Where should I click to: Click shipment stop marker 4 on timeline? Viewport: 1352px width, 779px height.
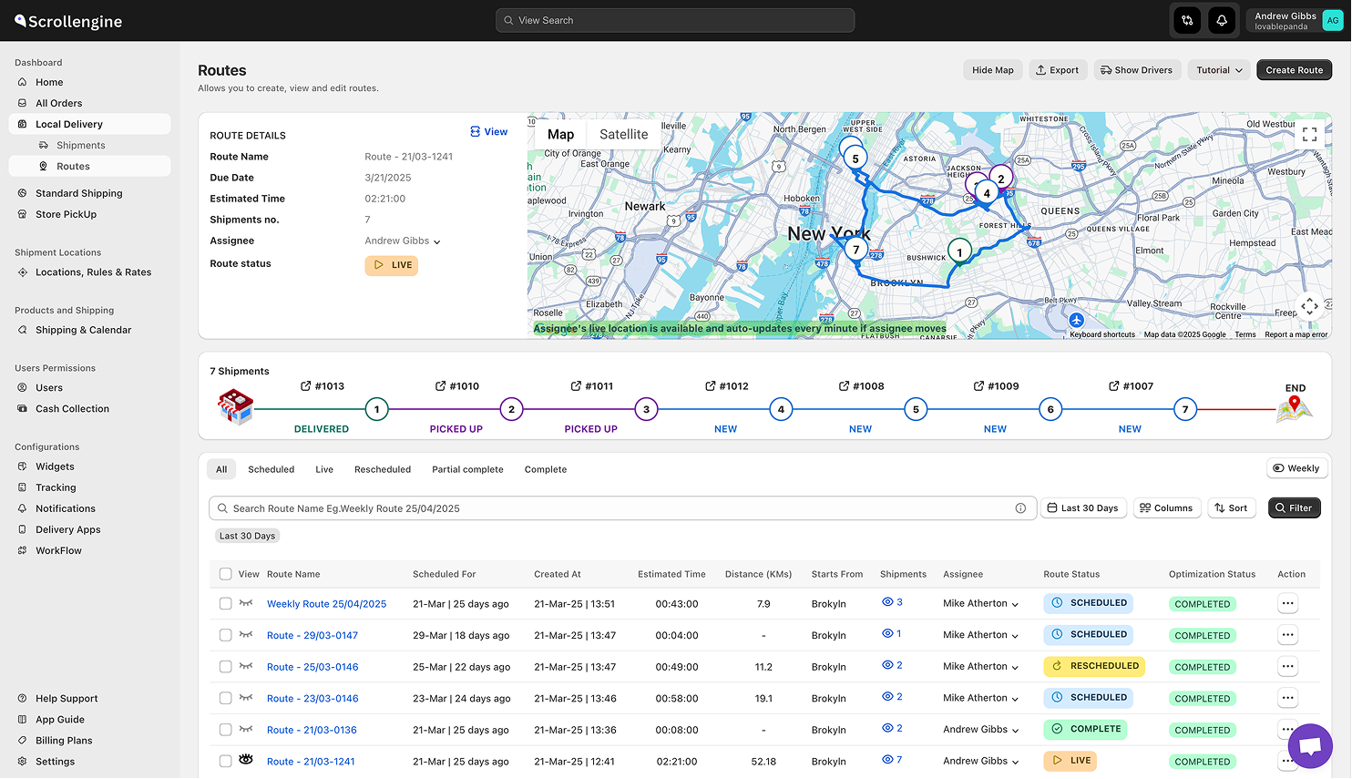click(781, 410)
